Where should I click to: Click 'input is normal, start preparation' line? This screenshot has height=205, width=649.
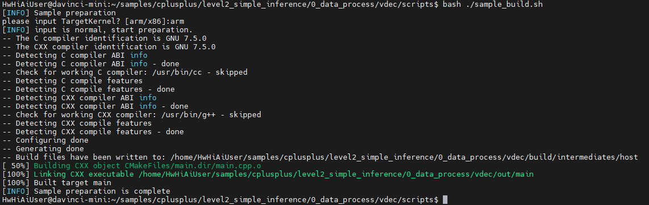pyautogui.click(x=114, y=30)
